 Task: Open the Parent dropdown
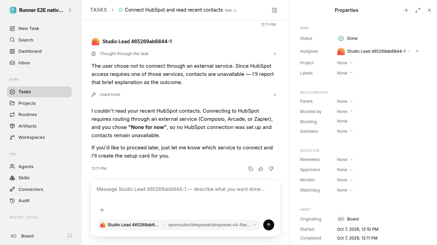[345, 101]
